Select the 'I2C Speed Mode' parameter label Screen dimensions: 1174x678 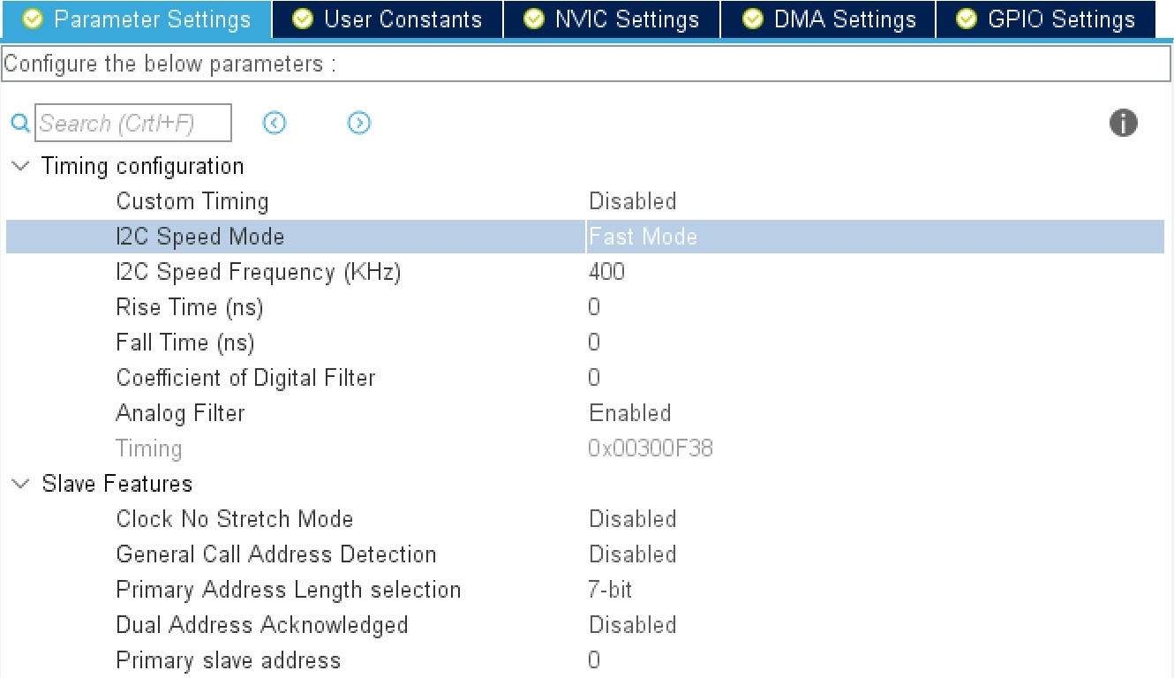tap(200, 237)
